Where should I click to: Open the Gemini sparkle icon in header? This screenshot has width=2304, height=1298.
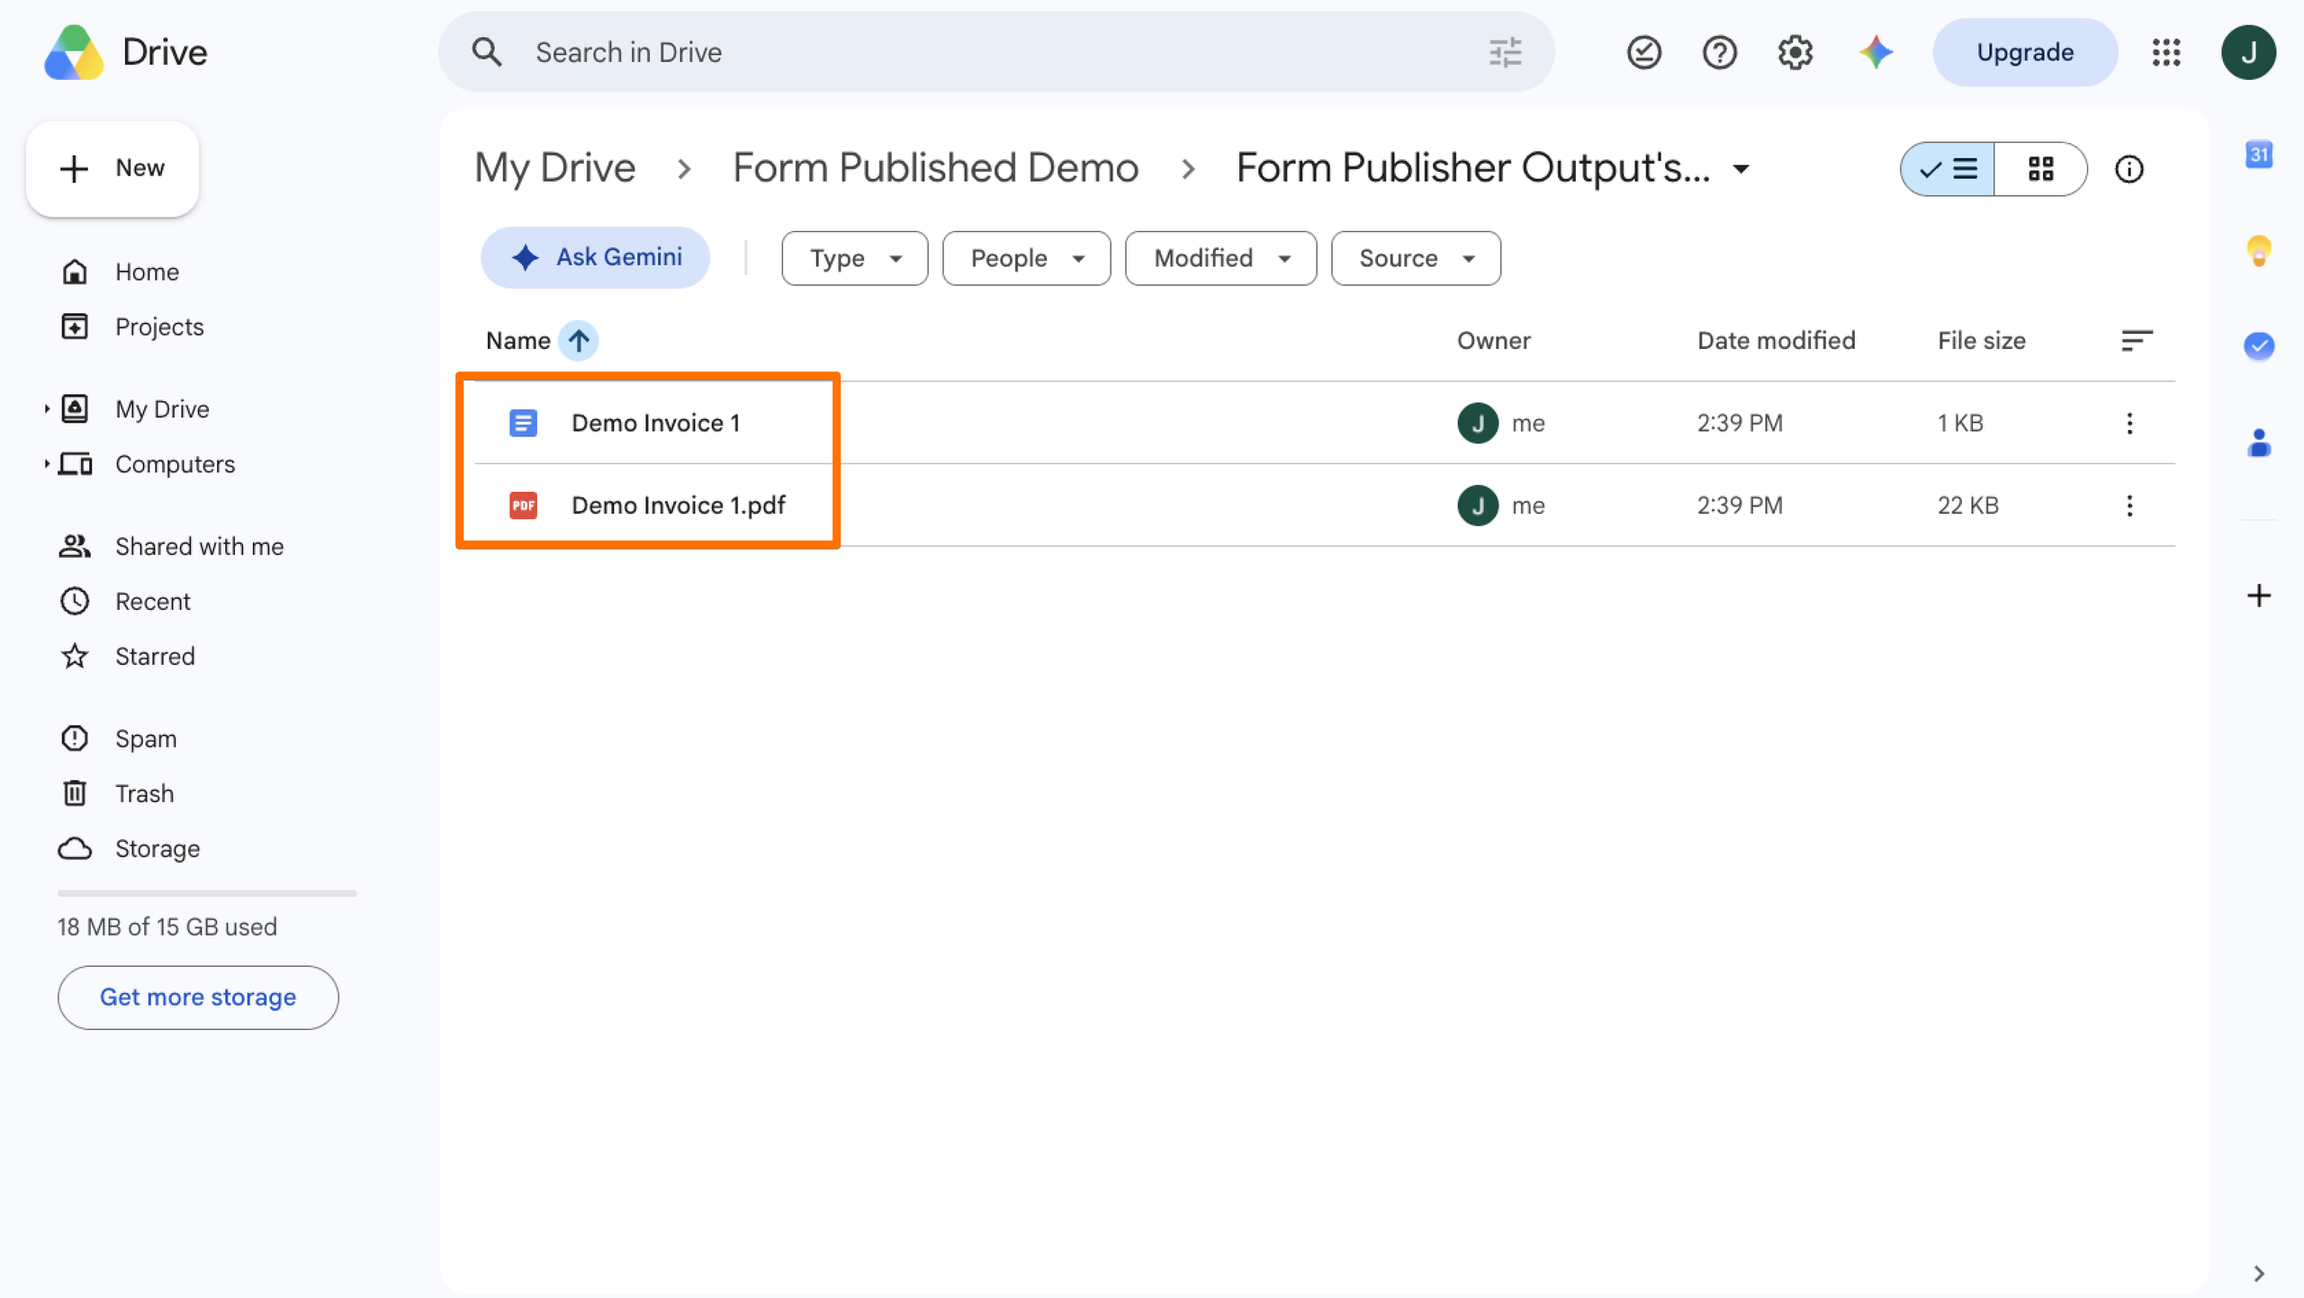click(1876, 52)
